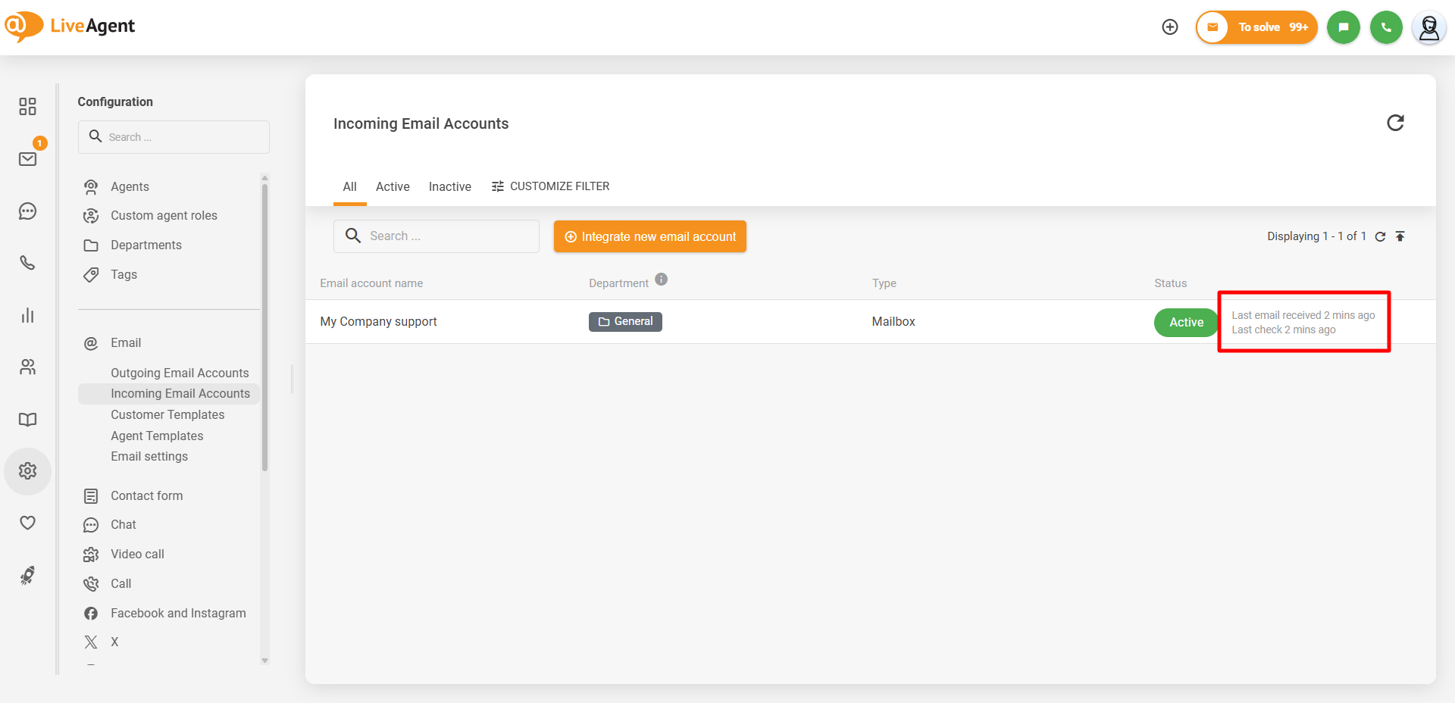This screenshot has width=1455, height=703.
Task: Switch to the Inactive tab
Action: tap(449, 186)
